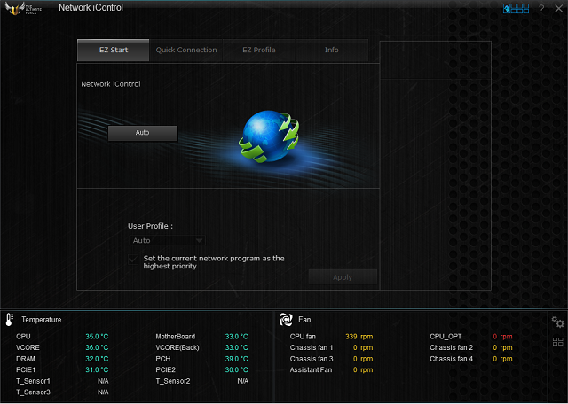Switch to the Quick Connection tab
Image resolution: width=568 pixels, height=404 pixels.
pos(186,50)
